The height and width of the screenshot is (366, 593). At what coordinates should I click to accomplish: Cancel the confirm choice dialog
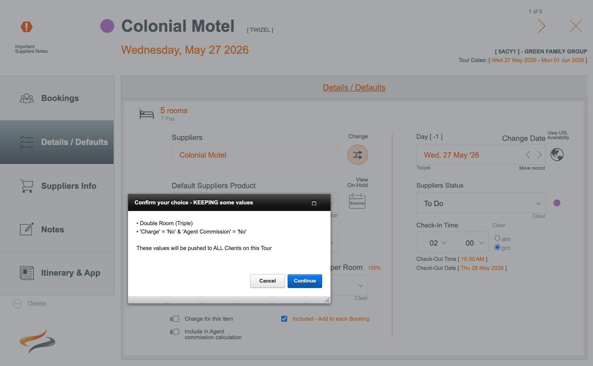pos(267,281)
